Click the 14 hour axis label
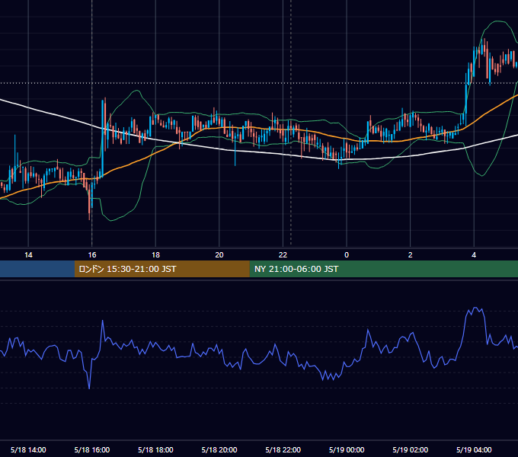The width and height of the screenshot is (518, 457). click(x=28, y=255)
